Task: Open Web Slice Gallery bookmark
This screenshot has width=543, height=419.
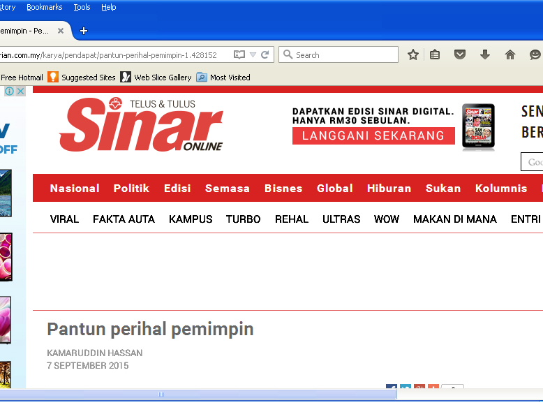Action: click(x=156, y=78)
